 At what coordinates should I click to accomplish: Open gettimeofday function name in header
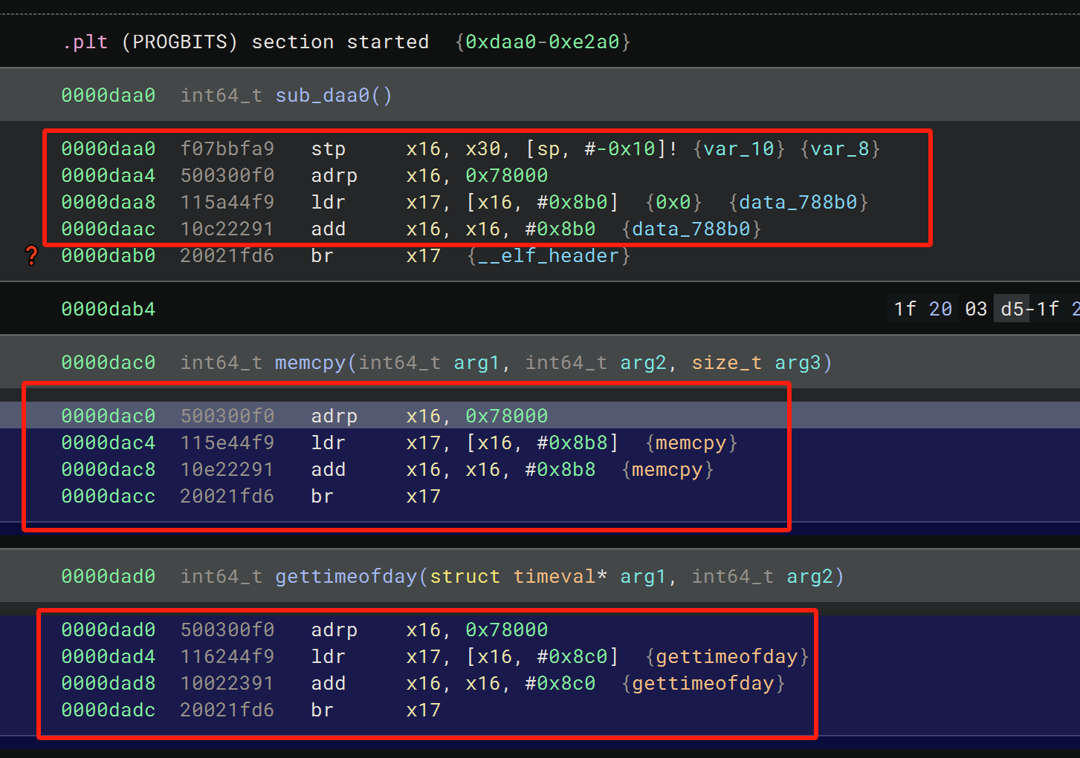346,576
